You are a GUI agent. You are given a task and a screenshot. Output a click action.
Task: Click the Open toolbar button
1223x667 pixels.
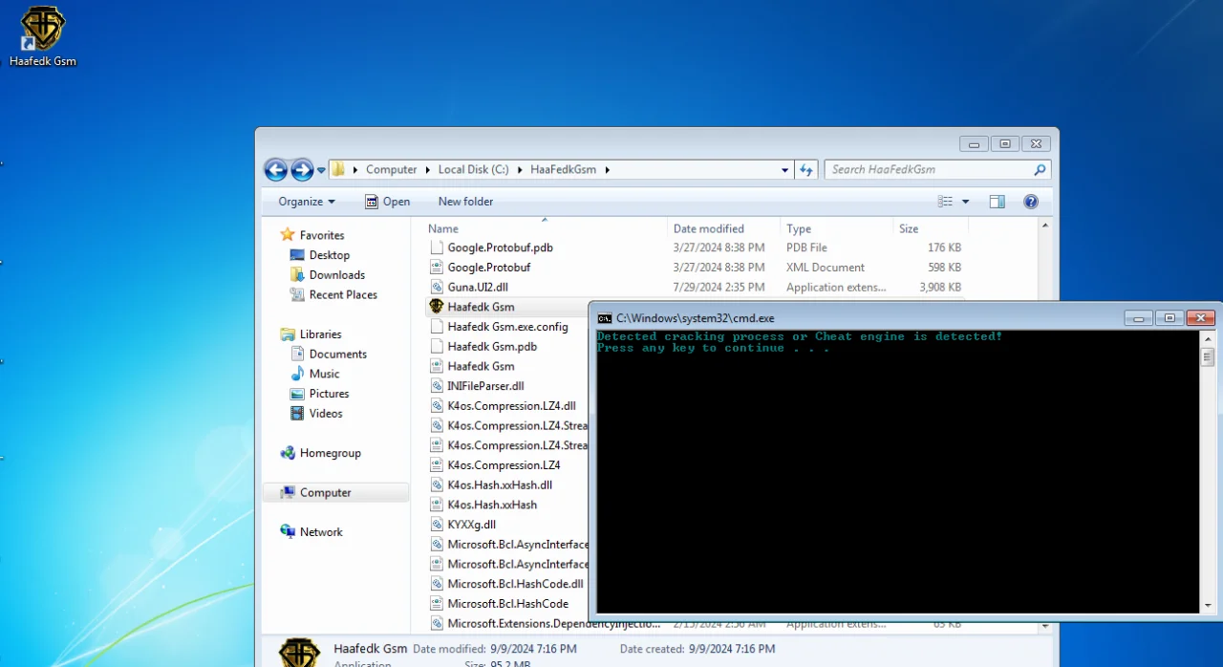pyautogui.click(x=387, y=202)
